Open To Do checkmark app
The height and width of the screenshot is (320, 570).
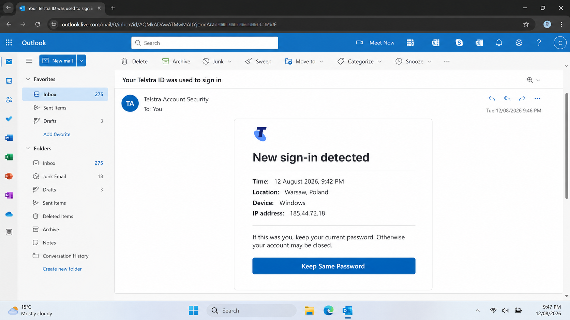(x=9, y=119)
